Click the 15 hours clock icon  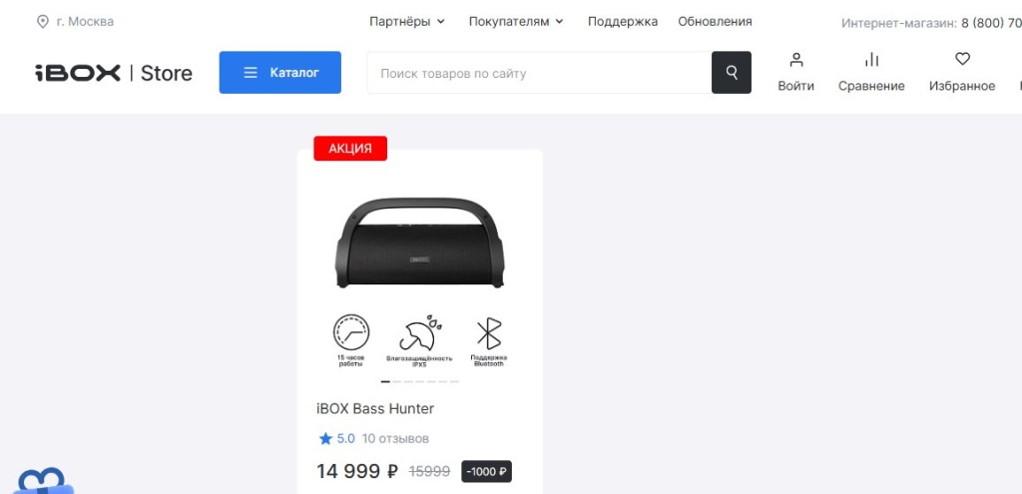point(351,332)
